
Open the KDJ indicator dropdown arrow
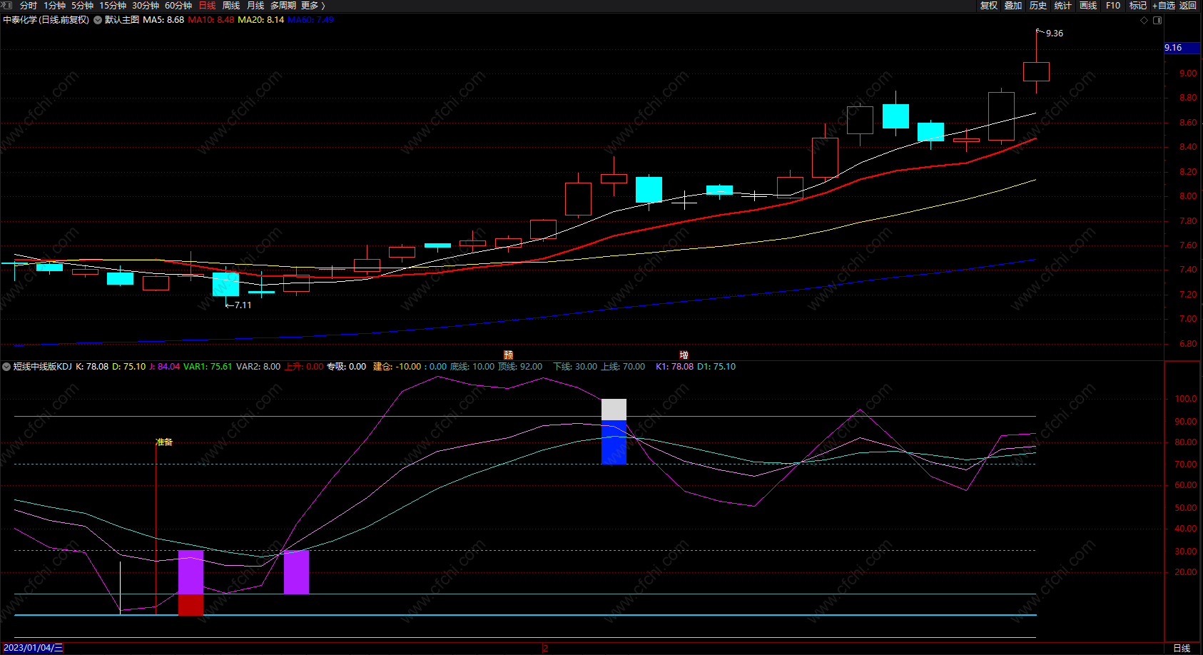tap(6, 367)
